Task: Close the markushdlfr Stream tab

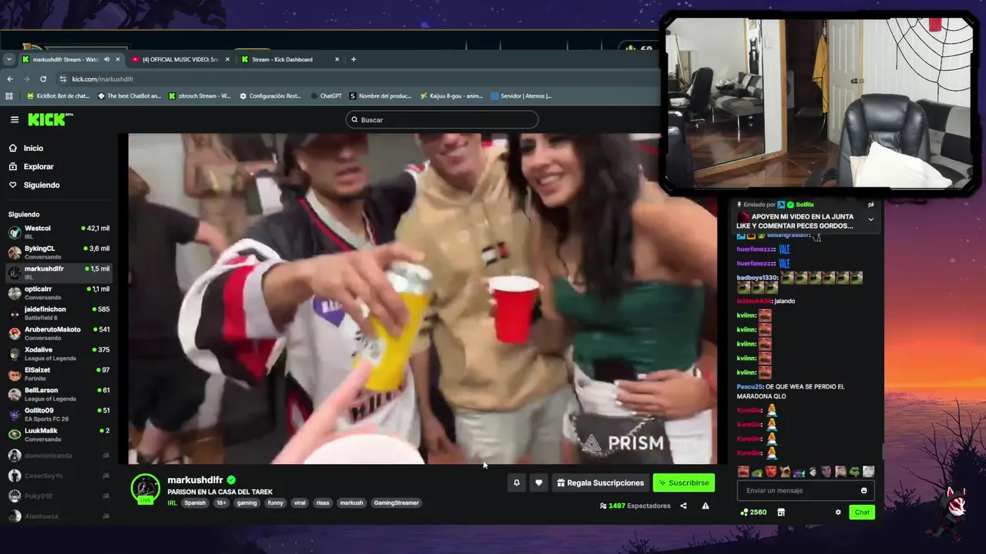Action: (118, 59)
